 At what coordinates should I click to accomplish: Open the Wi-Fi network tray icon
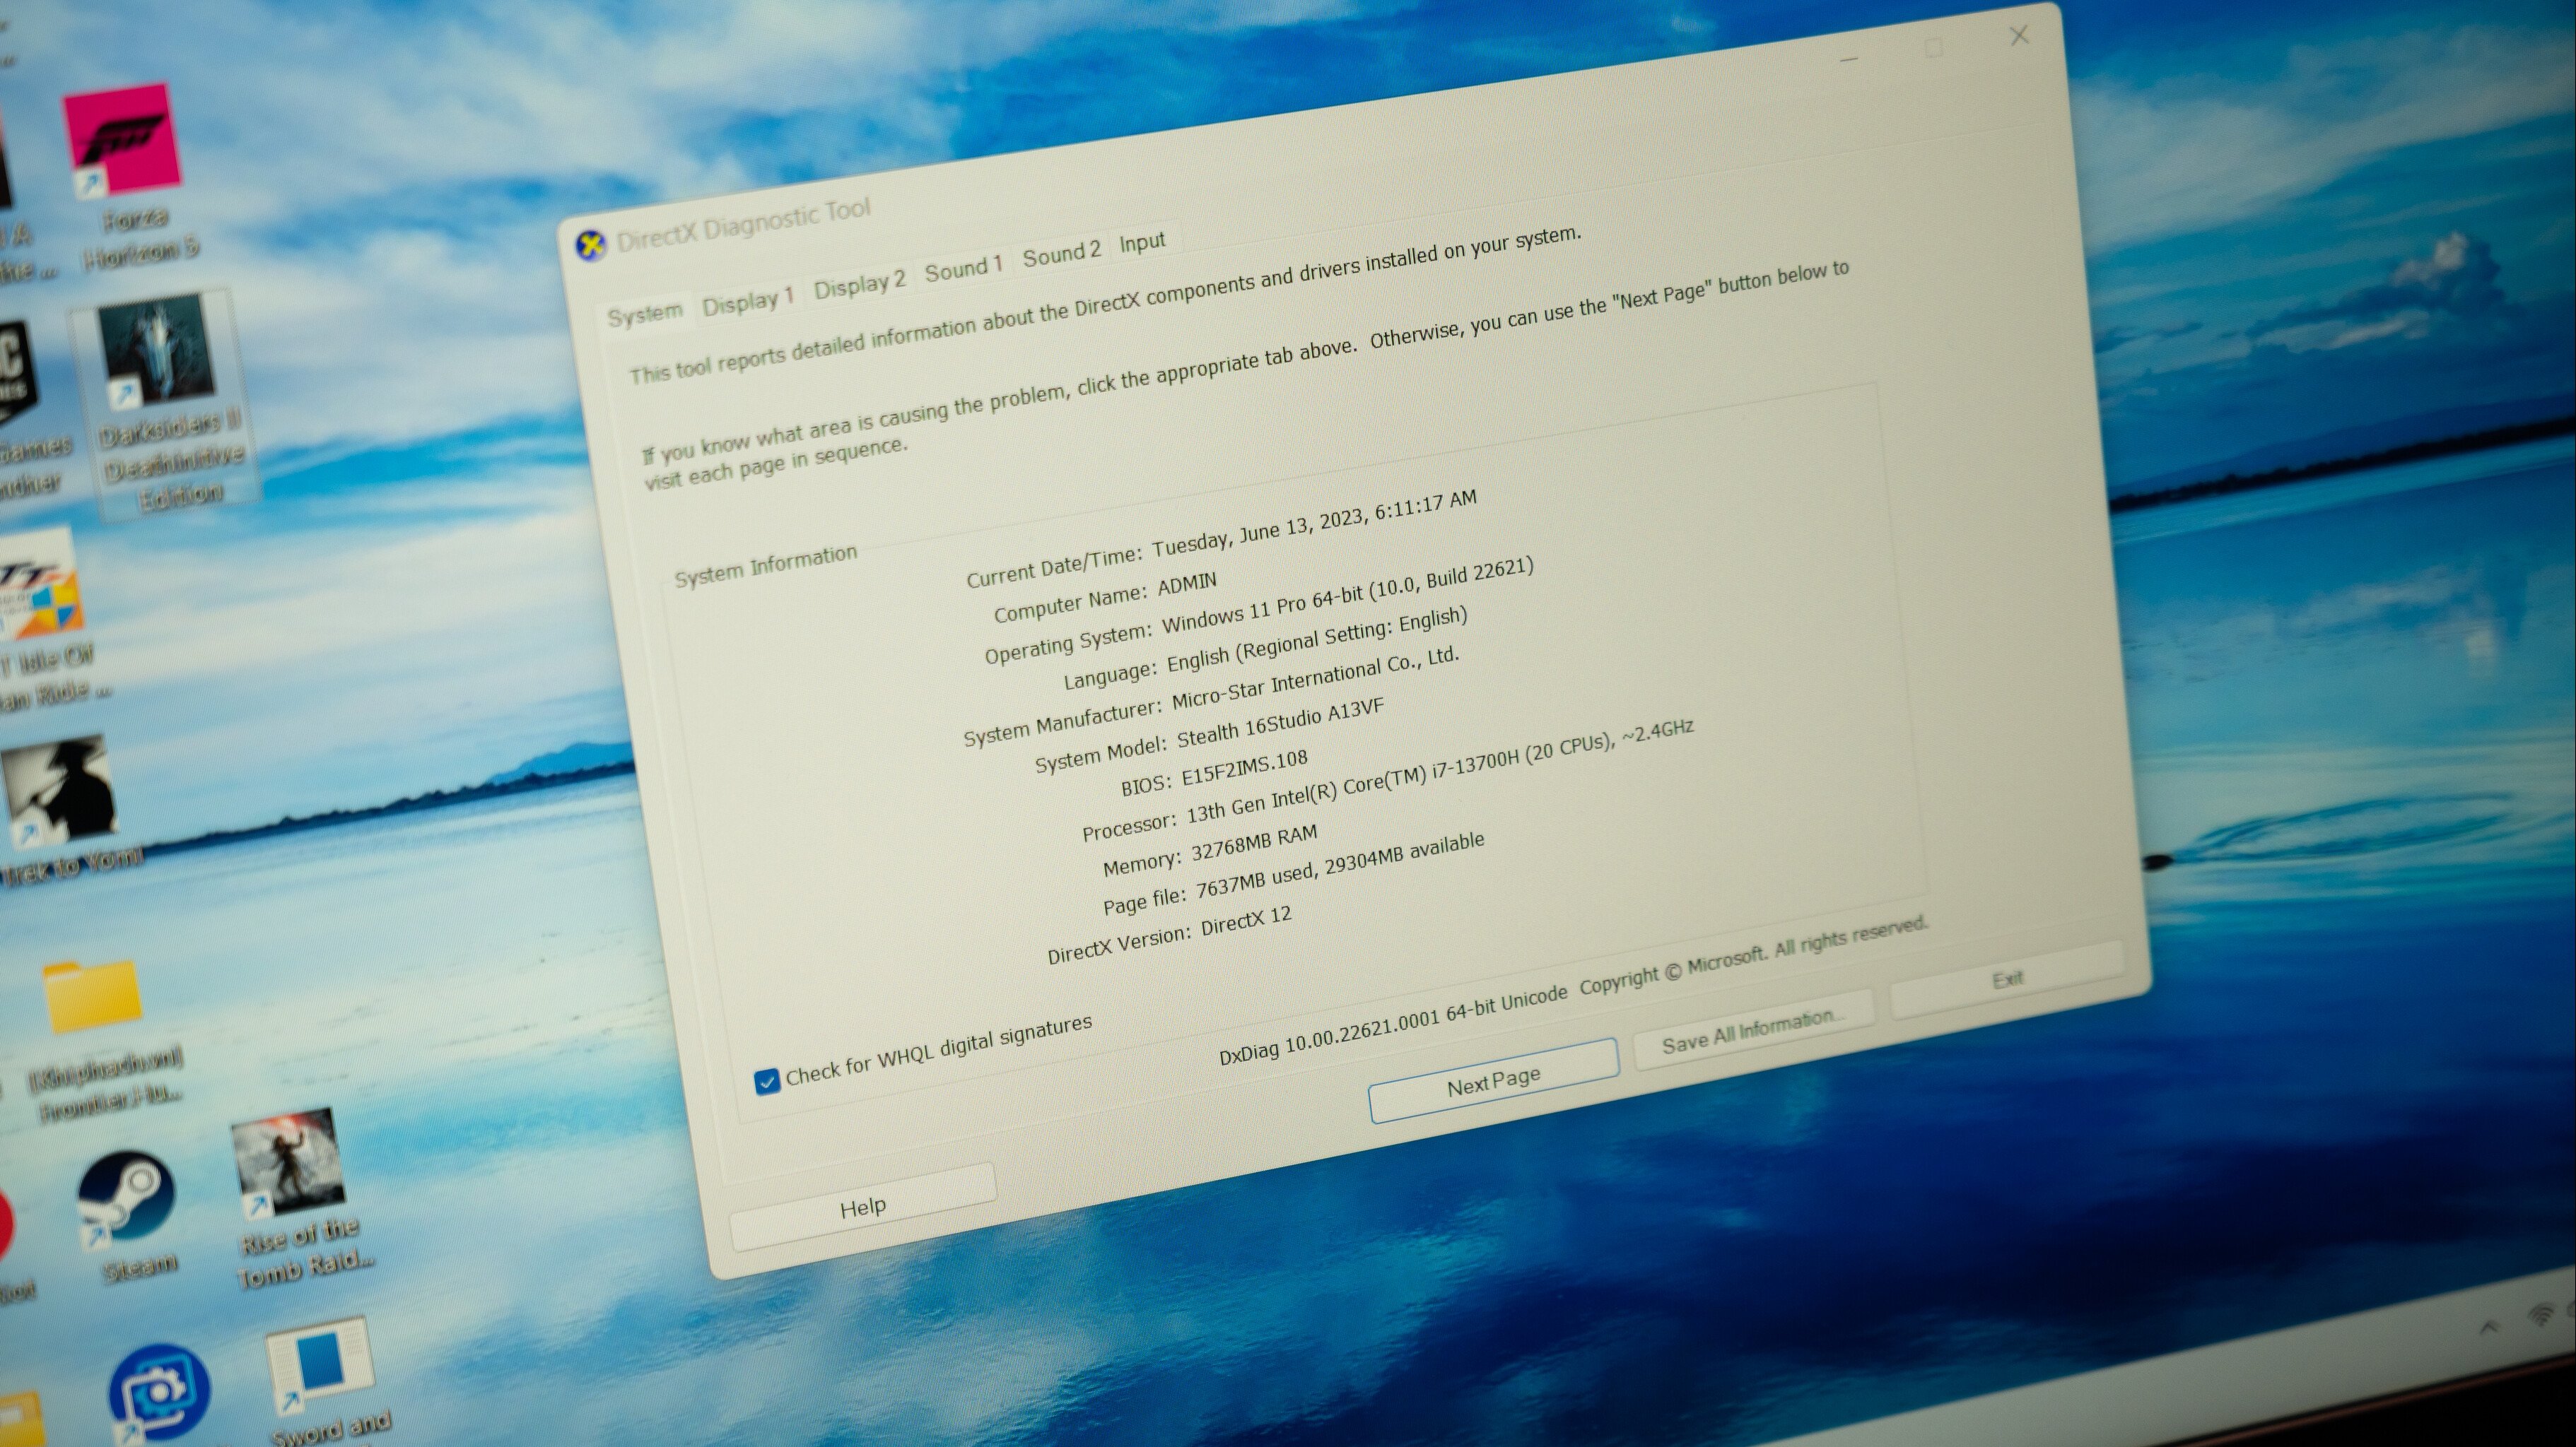2541,1315
